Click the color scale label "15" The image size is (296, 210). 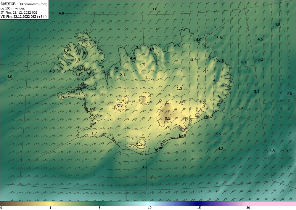199,208
